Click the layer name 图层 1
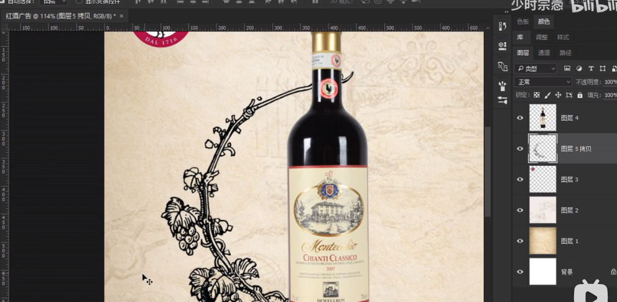This screenshot has width=617, height=302. click(x=569, y=241)
